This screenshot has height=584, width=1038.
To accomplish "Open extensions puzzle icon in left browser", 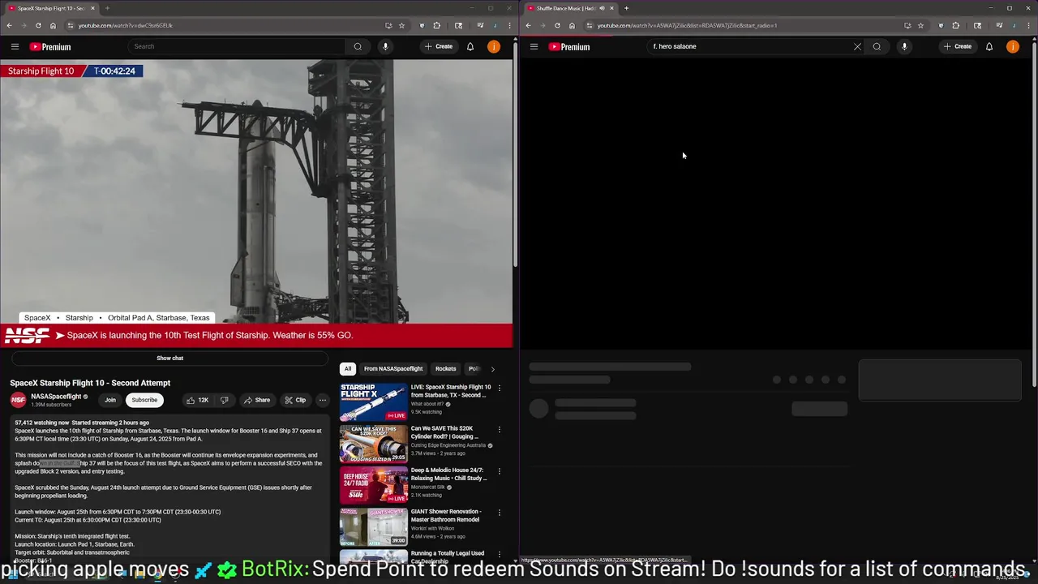I will coord(437,25).
